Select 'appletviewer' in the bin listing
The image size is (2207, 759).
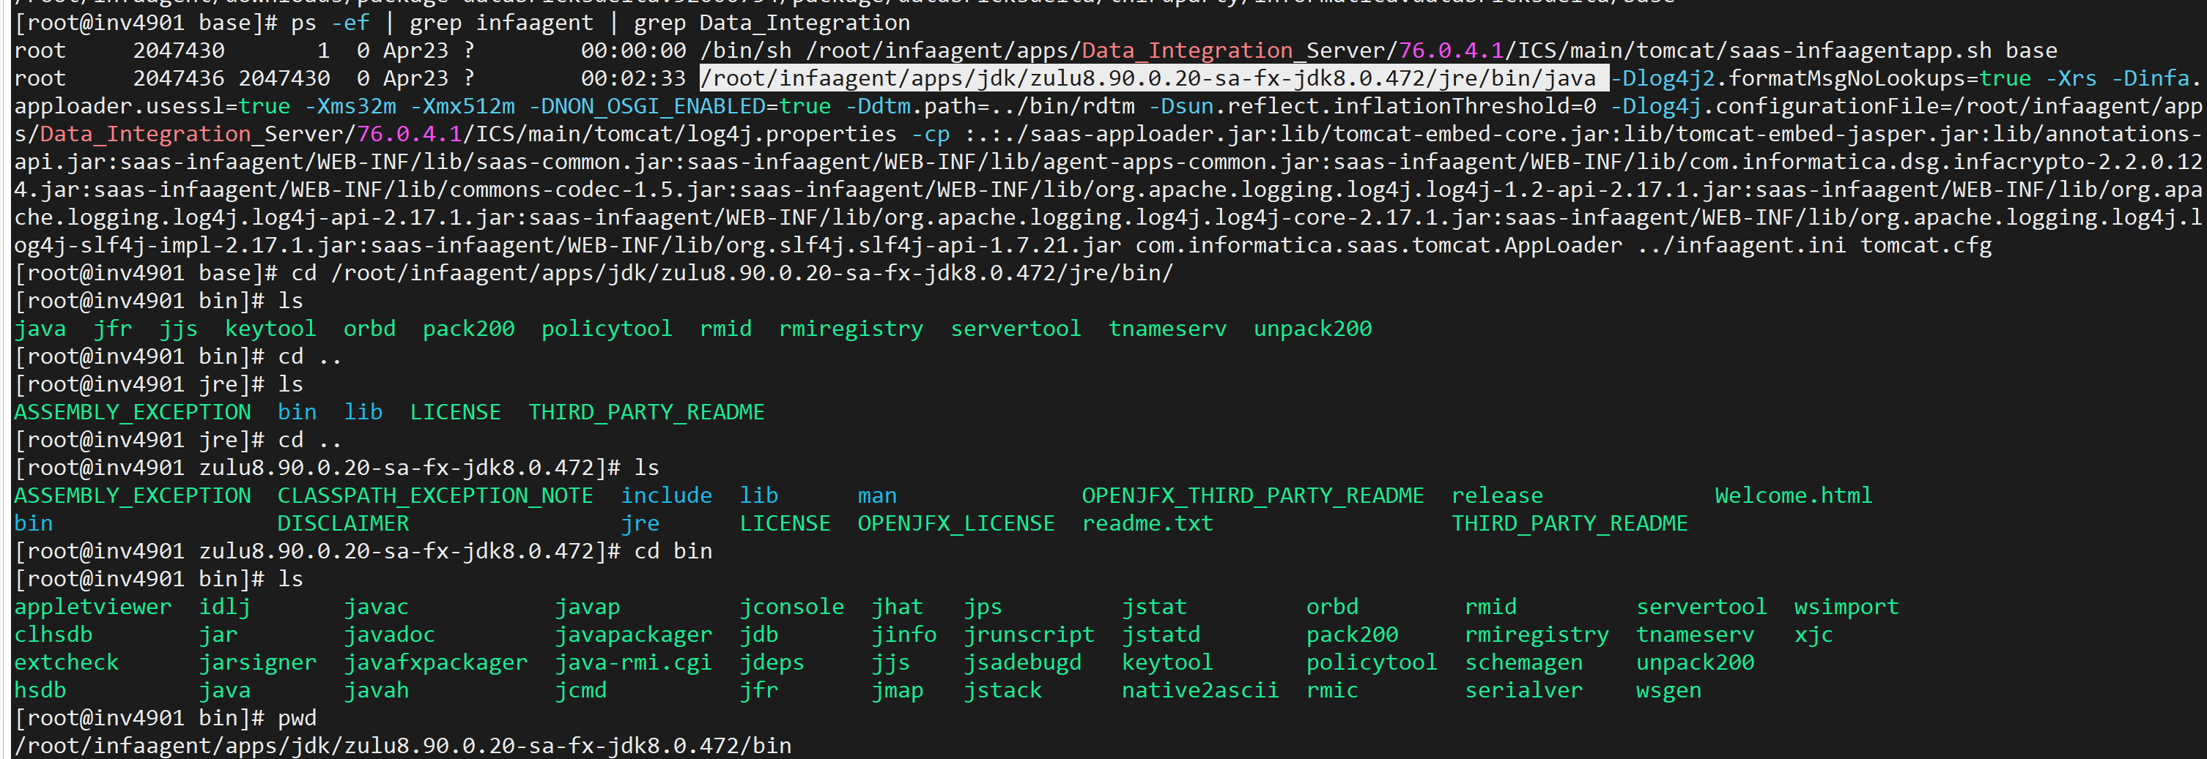[x=92, y=607]
